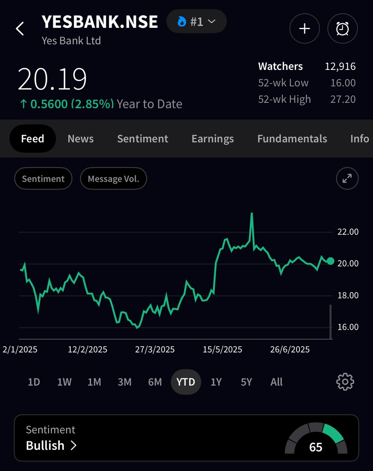The height and width of the screenshot is (471, 373).
Task: Open the Bullish sentiment details chevron
Action: point(73,445)
